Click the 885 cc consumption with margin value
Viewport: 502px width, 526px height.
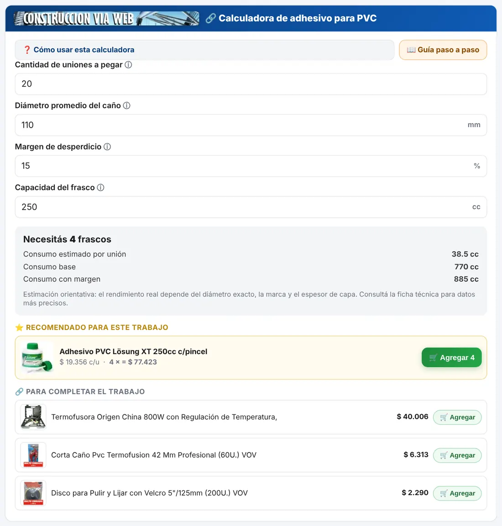[466, 279]
